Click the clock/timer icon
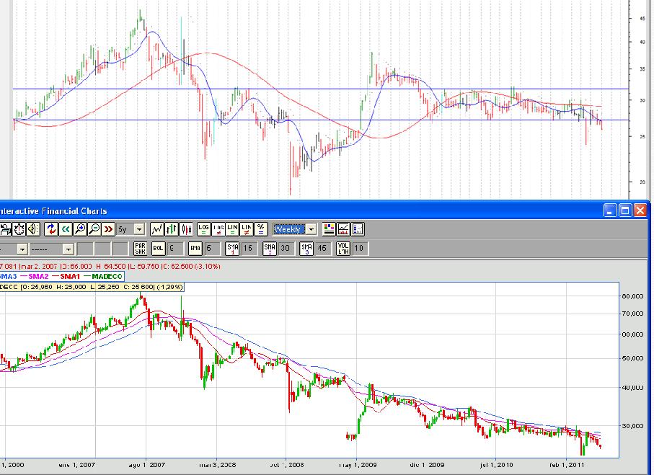This screenshot has width=654, height=475. pos(17,229)
